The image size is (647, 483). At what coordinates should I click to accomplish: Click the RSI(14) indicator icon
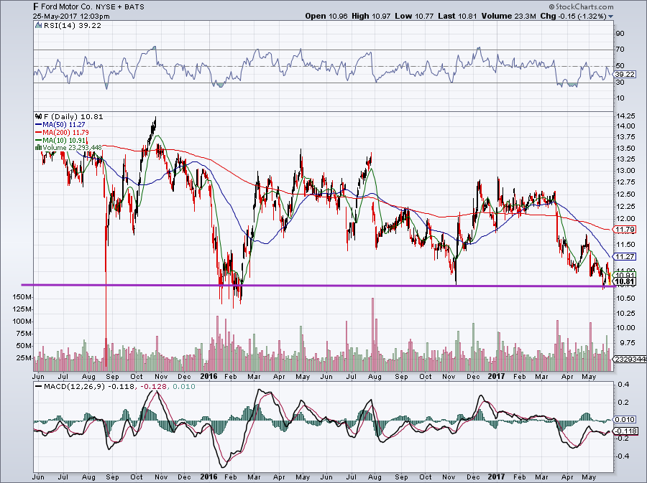pyautogui.click(x=38, y=26)
